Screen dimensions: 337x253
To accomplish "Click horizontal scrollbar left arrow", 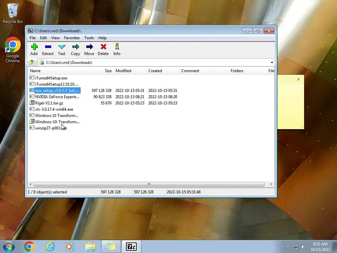I will (31, 184).
